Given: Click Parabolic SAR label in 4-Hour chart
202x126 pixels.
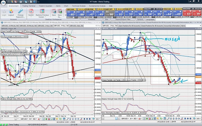Looking at the screenshot, I should [12, 54].
